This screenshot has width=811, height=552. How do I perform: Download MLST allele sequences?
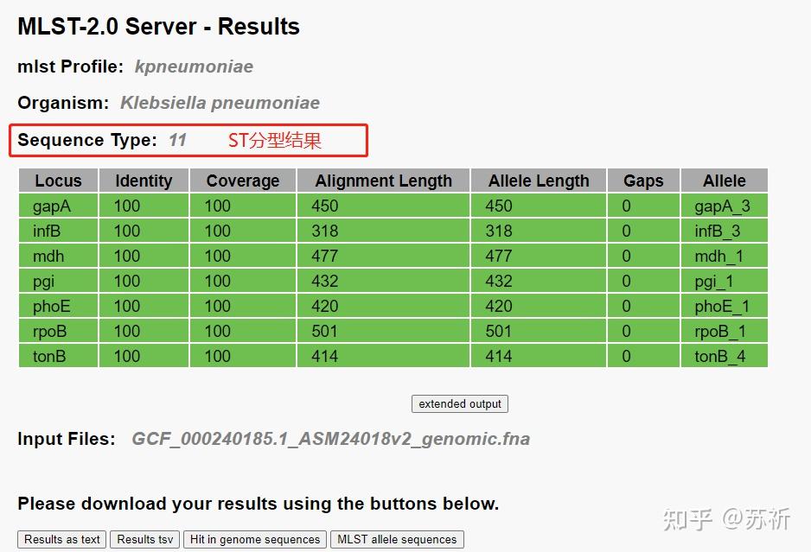click(397, 539)
